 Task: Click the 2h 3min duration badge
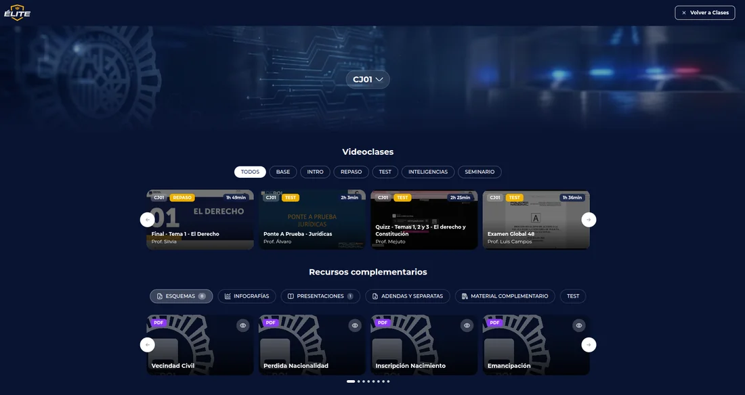coord(349,197)
